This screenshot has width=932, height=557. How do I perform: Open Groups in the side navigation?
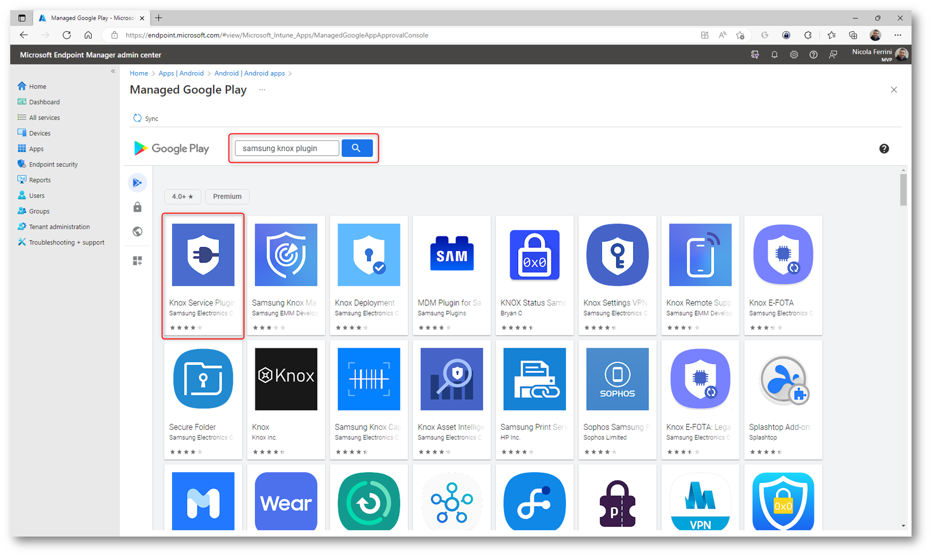[x=34, y=211]
